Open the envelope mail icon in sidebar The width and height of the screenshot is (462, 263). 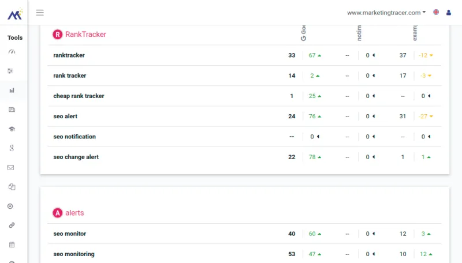10,167
